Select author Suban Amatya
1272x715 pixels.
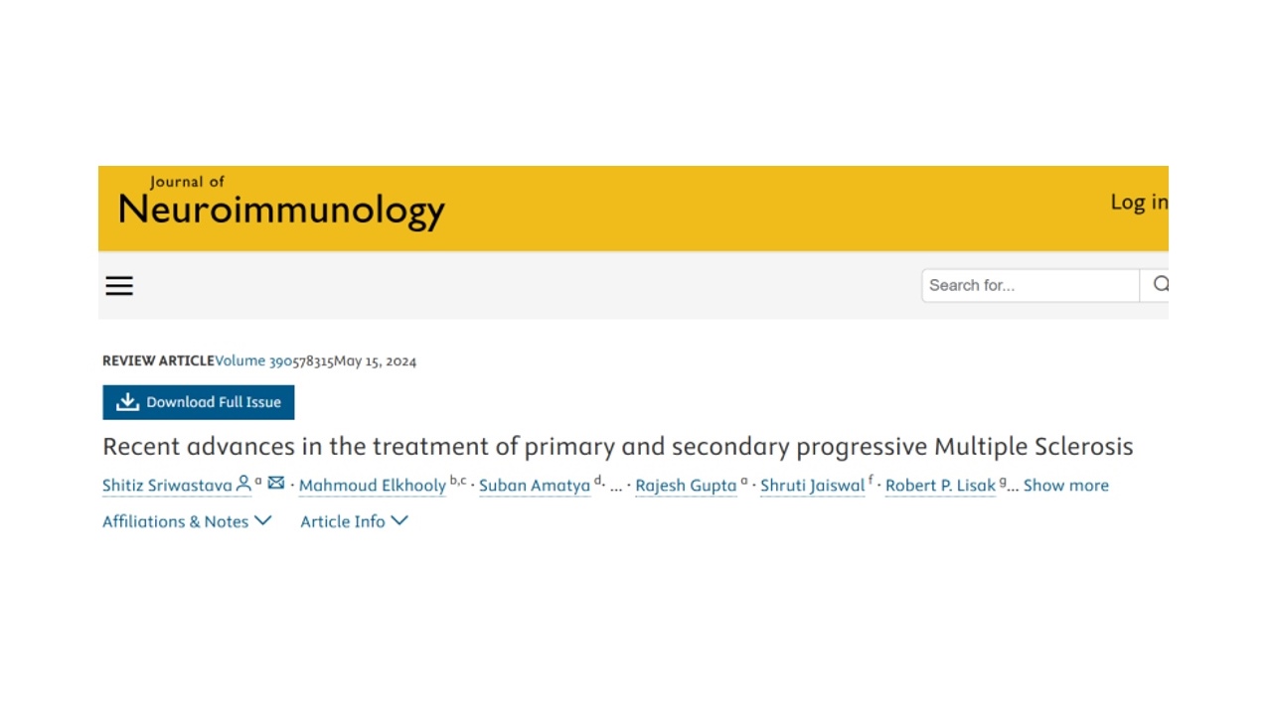point(535,486)
